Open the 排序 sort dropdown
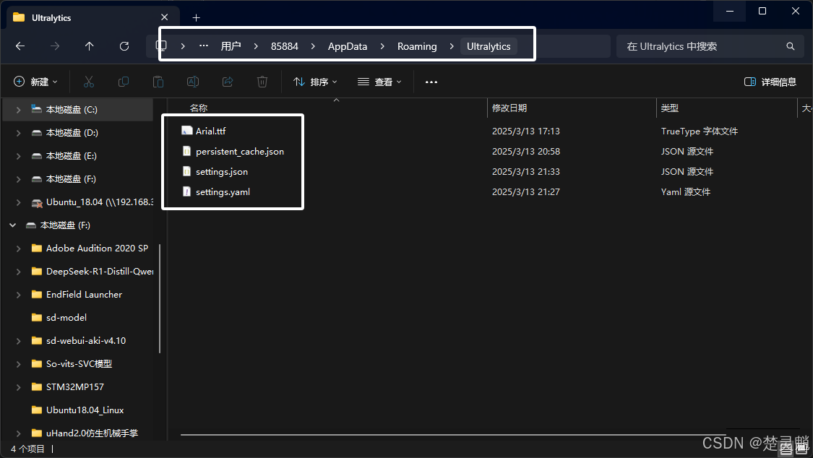 [x=315, y=82]
